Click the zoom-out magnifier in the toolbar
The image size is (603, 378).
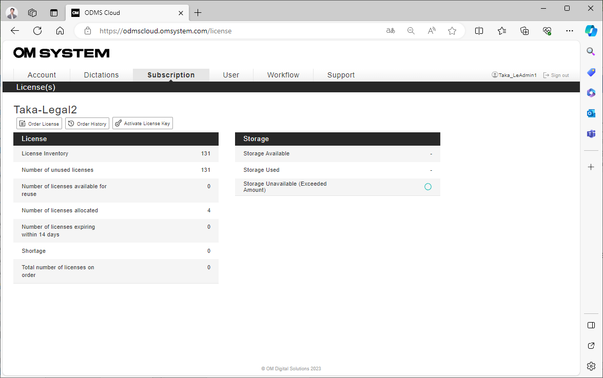411,31
